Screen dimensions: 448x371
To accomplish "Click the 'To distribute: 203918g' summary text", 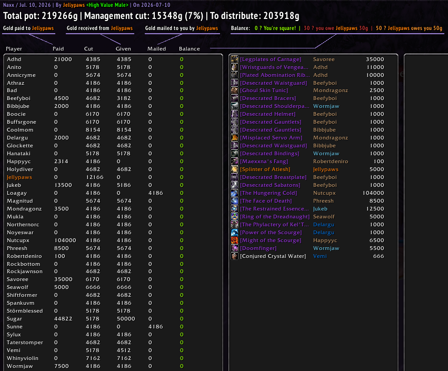I will 255,16.
